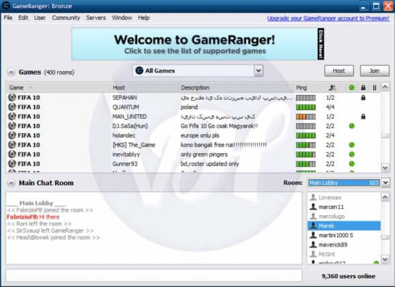Click user icon beside maverick89

pyautogui.click(x=313, y=245)
